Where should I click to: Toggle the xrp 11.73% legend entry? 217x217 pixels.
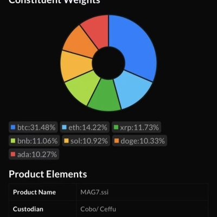tap(136, 127)
